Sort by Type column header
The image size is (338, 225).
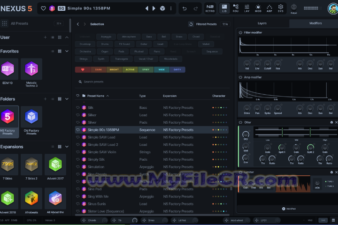(143, 96)
